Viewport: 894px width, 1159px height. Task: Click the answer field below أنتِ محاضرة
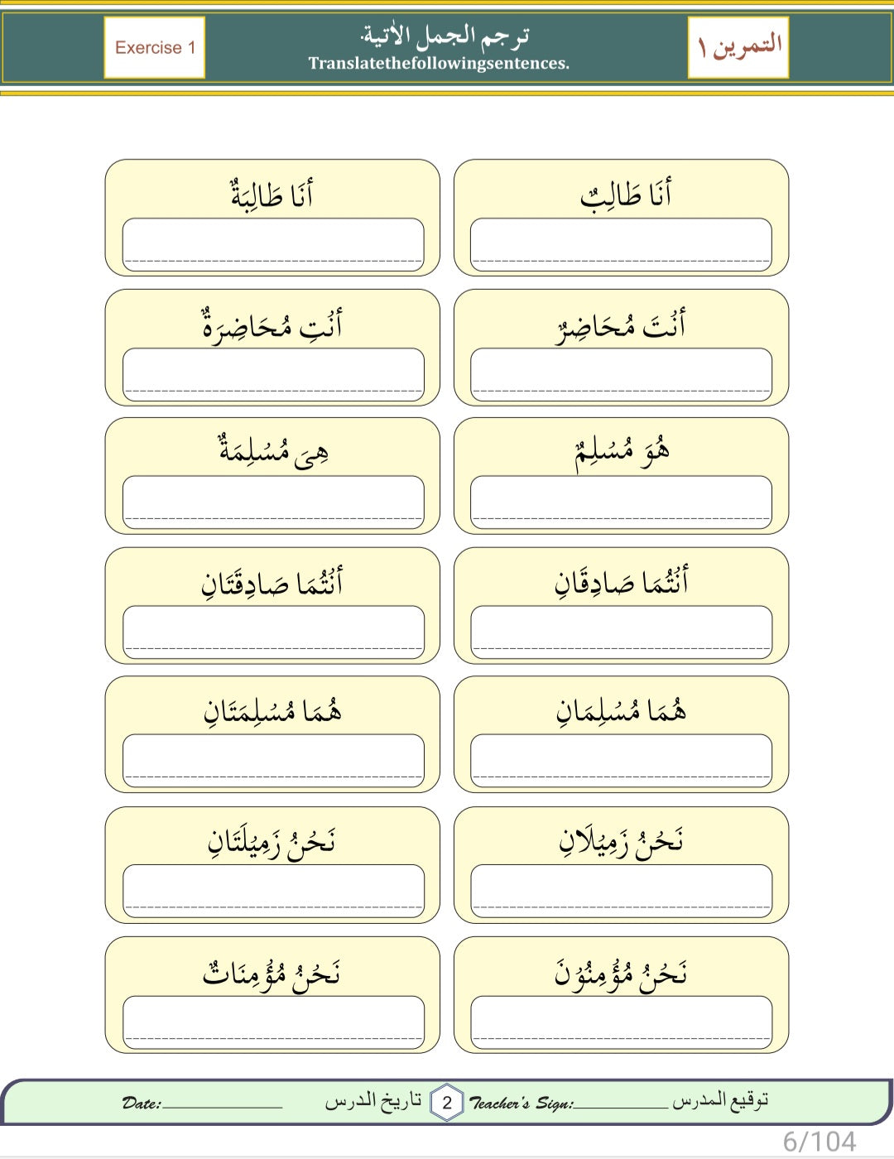pos(273,374)
